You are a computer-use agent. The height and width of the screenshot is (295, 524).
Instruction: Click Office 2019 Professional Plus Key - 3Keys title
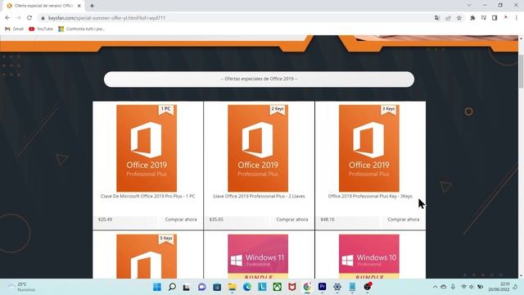pyautogui.click(x=370, y=197)
